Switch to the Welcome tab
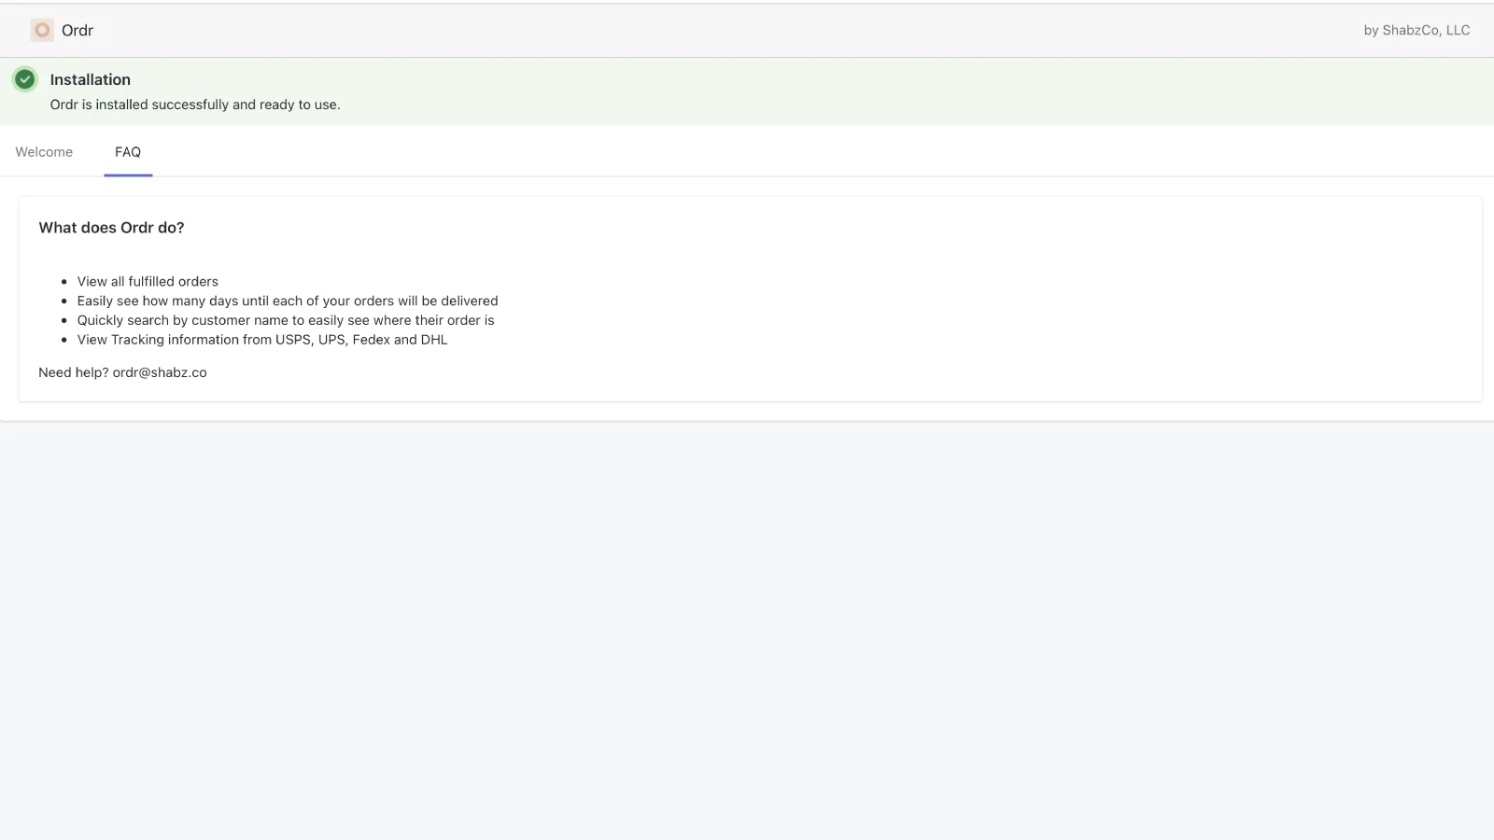 44,152
